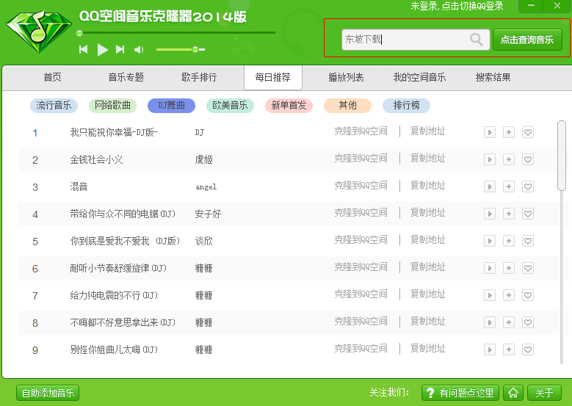Click the magnifier icon in search box
The height and width of the screenshot is (406, 572).
[477, 39]
